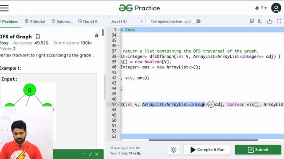
Task: Click 'Submissions: 100k+' text
Action: coord(73,43)
